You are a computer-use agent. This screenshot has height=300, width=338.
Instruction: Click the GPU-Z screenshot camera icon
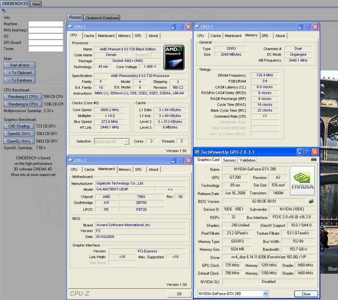click(313, 160)
